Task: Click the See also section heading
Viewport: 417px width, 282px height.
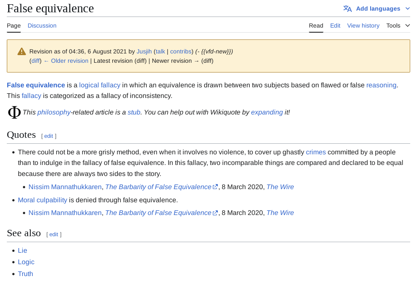Action: (24, 233)
